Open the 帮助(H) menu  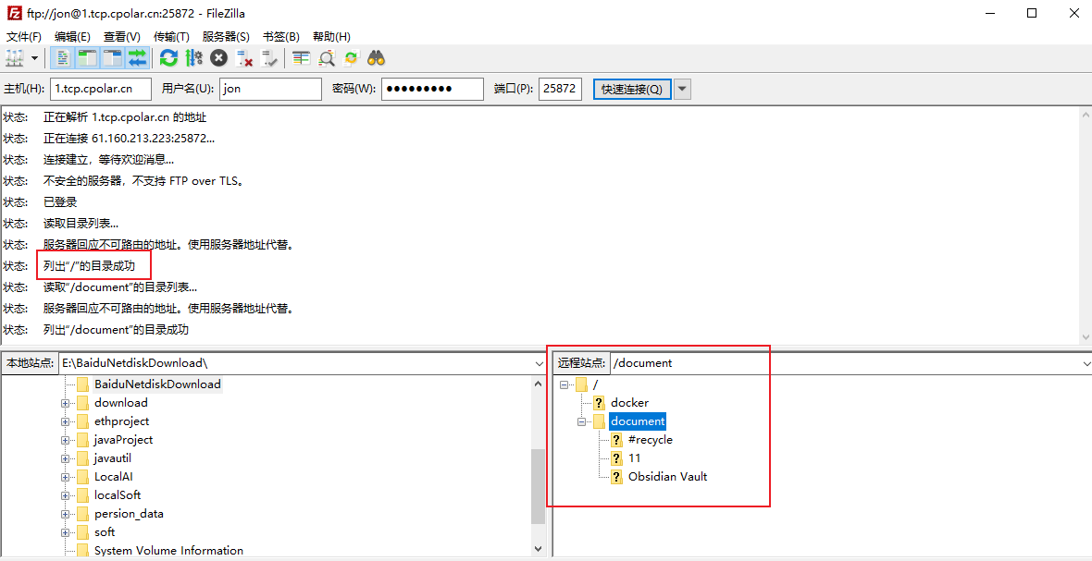click(331, 37)
